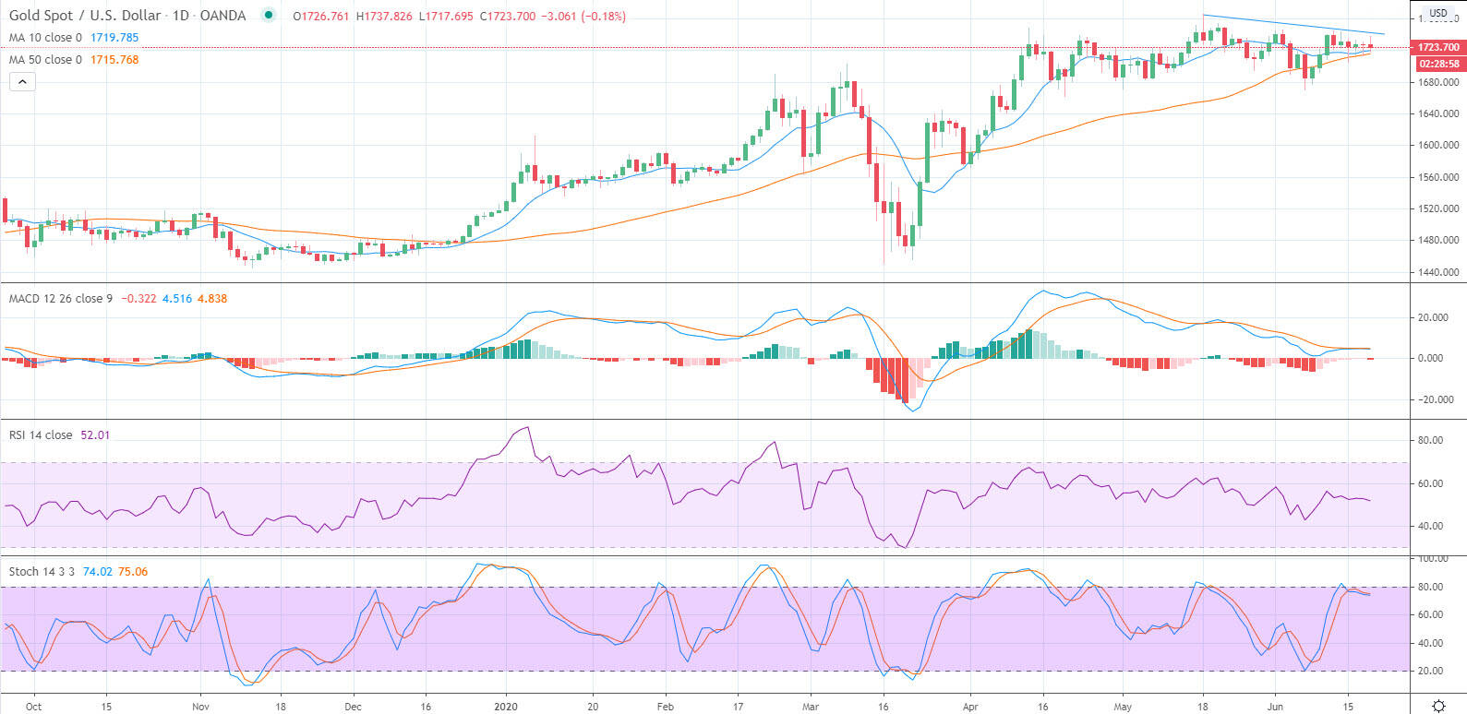1467x714 pixels.
Task: Click the red current price label 1723.700
Action: (1438, 47)
